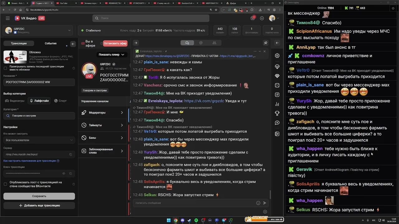Open the list icon in right sidebar
Viewport: 399px width, 224px height.
click(277, 95)
